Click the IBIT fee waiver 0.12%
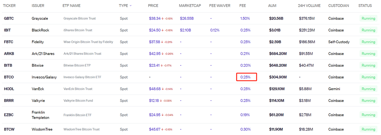Screen dimensions: 381x135 pos(215,30)
